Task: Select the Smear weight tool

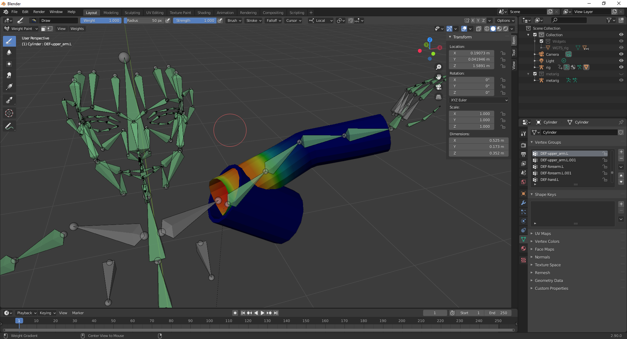Action: [9, 75]
